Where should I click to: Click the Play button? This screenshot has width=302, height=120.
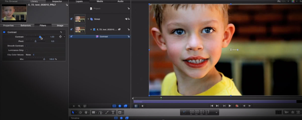pyautogui.click(x=230, y=106)
